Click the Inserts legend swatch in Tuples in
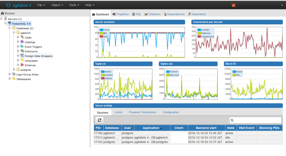The width and height of the screenshot is (286, 156). click(103, 72)
